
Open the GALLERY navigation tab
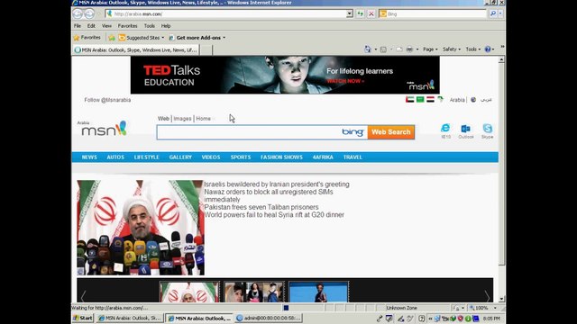click(x=180, y=157)
